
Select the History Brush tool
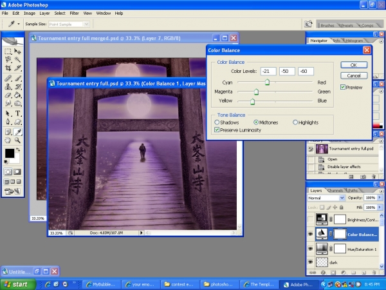coord(17,86)
